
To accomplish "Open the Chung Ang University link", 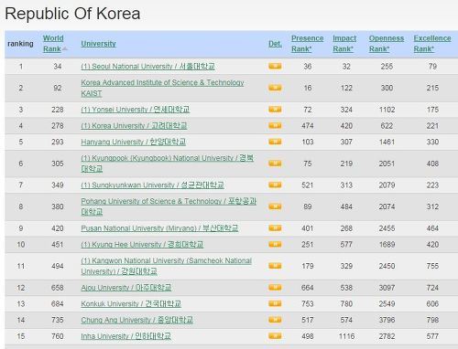I will [137, 320].
